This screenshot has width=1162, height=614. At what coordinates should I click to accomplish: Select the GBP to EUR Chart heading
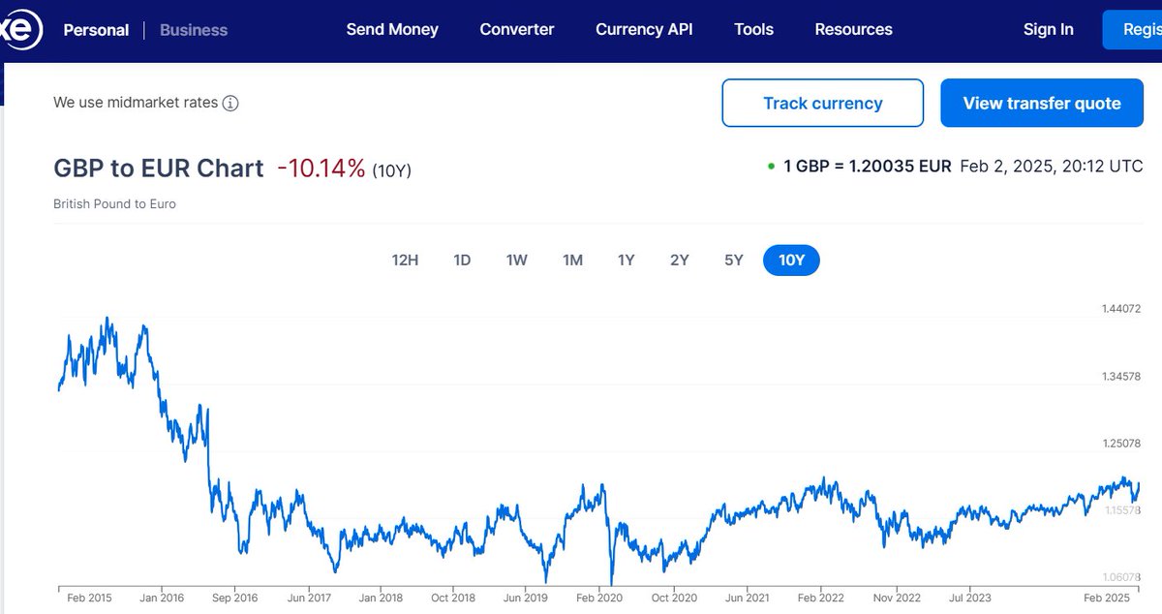159,168
